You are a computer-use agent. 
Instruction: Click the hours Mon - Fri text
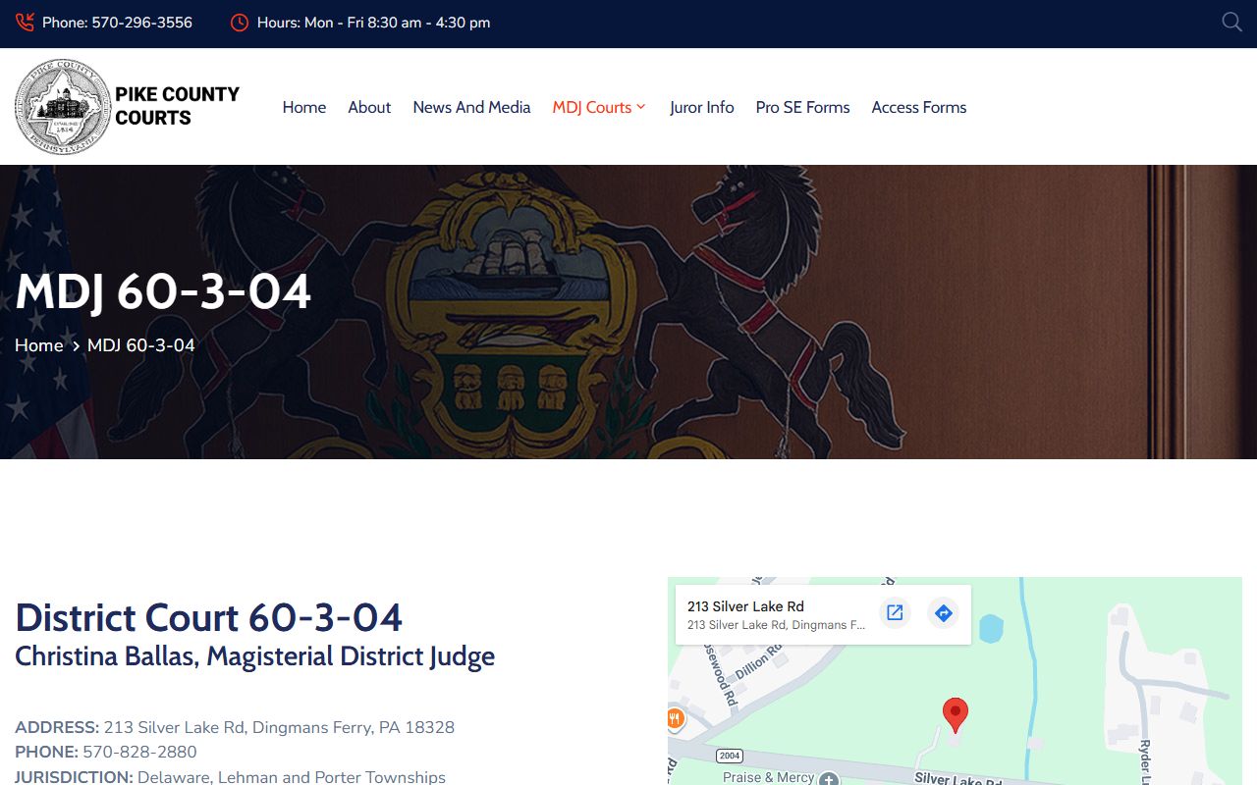pos(374,23)
